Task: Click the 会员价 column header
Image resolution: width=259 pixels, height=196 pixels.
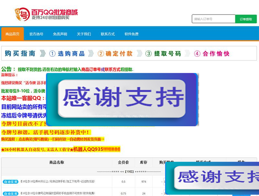Action: tap(123, 162)
